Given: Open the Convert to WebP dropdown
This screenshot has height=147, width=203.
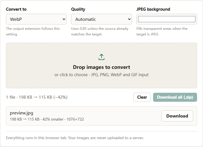Looking at the screenshot, I should tap(36, 19).
